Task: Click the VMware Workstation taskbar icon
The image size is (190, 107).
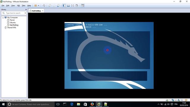Action: [x=99, y=104]
